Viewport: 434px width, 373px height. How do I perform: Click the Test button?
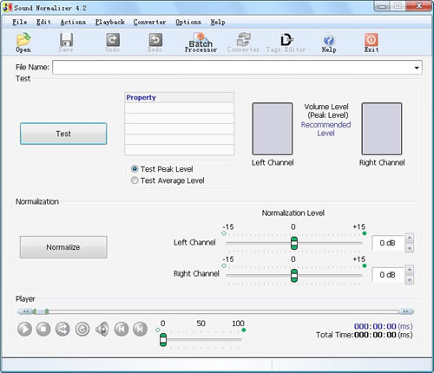click(x=63, y=134)
